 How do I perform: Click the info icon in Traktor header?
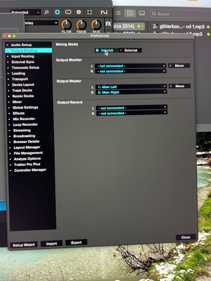(79, 12)
